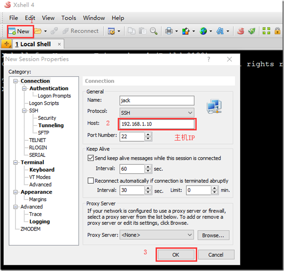Select SFTP in category tree
284x271 pixels.
point(43,133)
